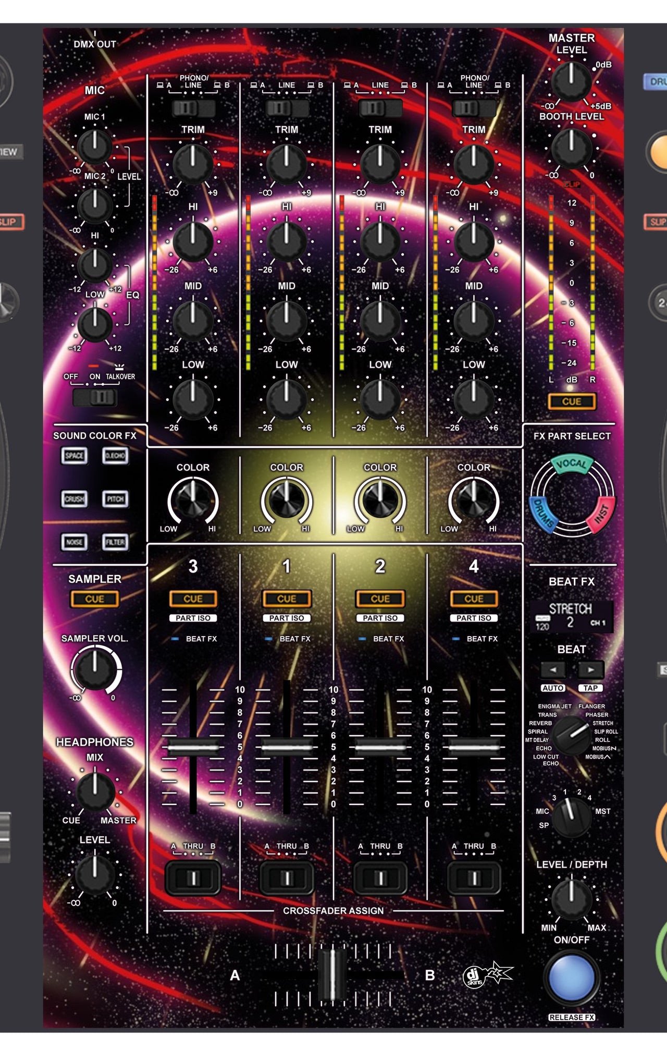
Task: Click the channel 2 volume fader
Action: (x=380, y=747)
